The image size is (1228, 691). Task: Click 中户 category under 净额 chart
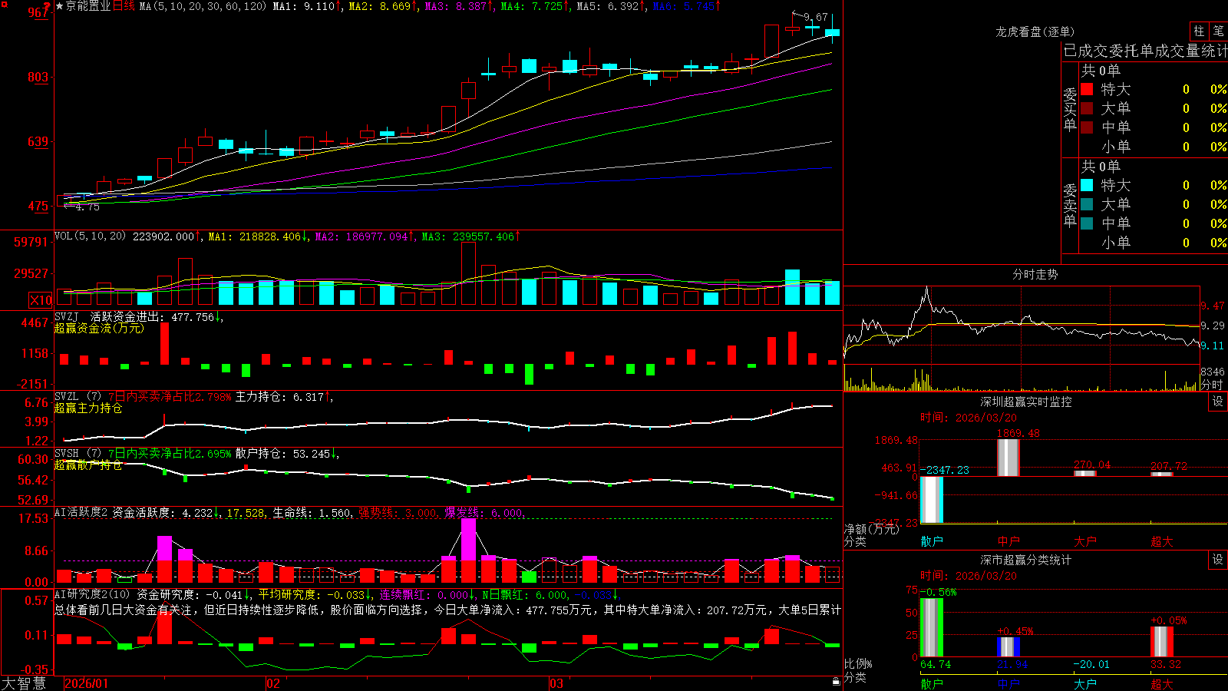pos(1008,541)
